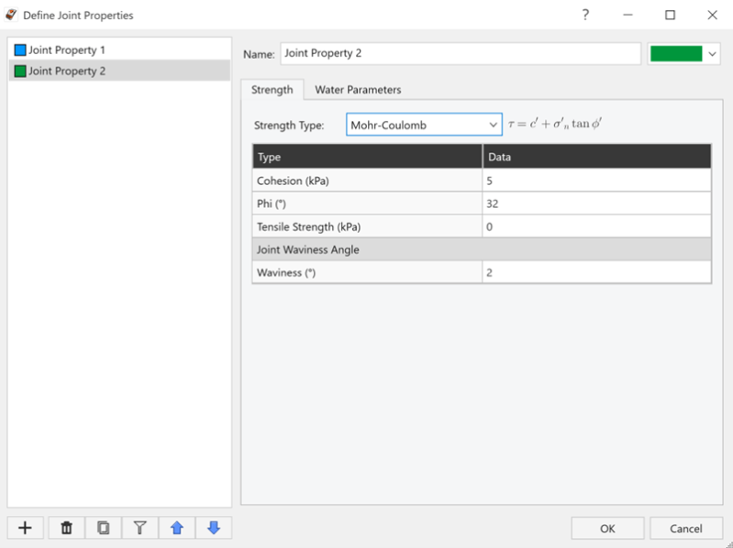The image size is (733, 548).
Task: Click blue color square of Joint Property 1
Action: (x=20, y=50)
